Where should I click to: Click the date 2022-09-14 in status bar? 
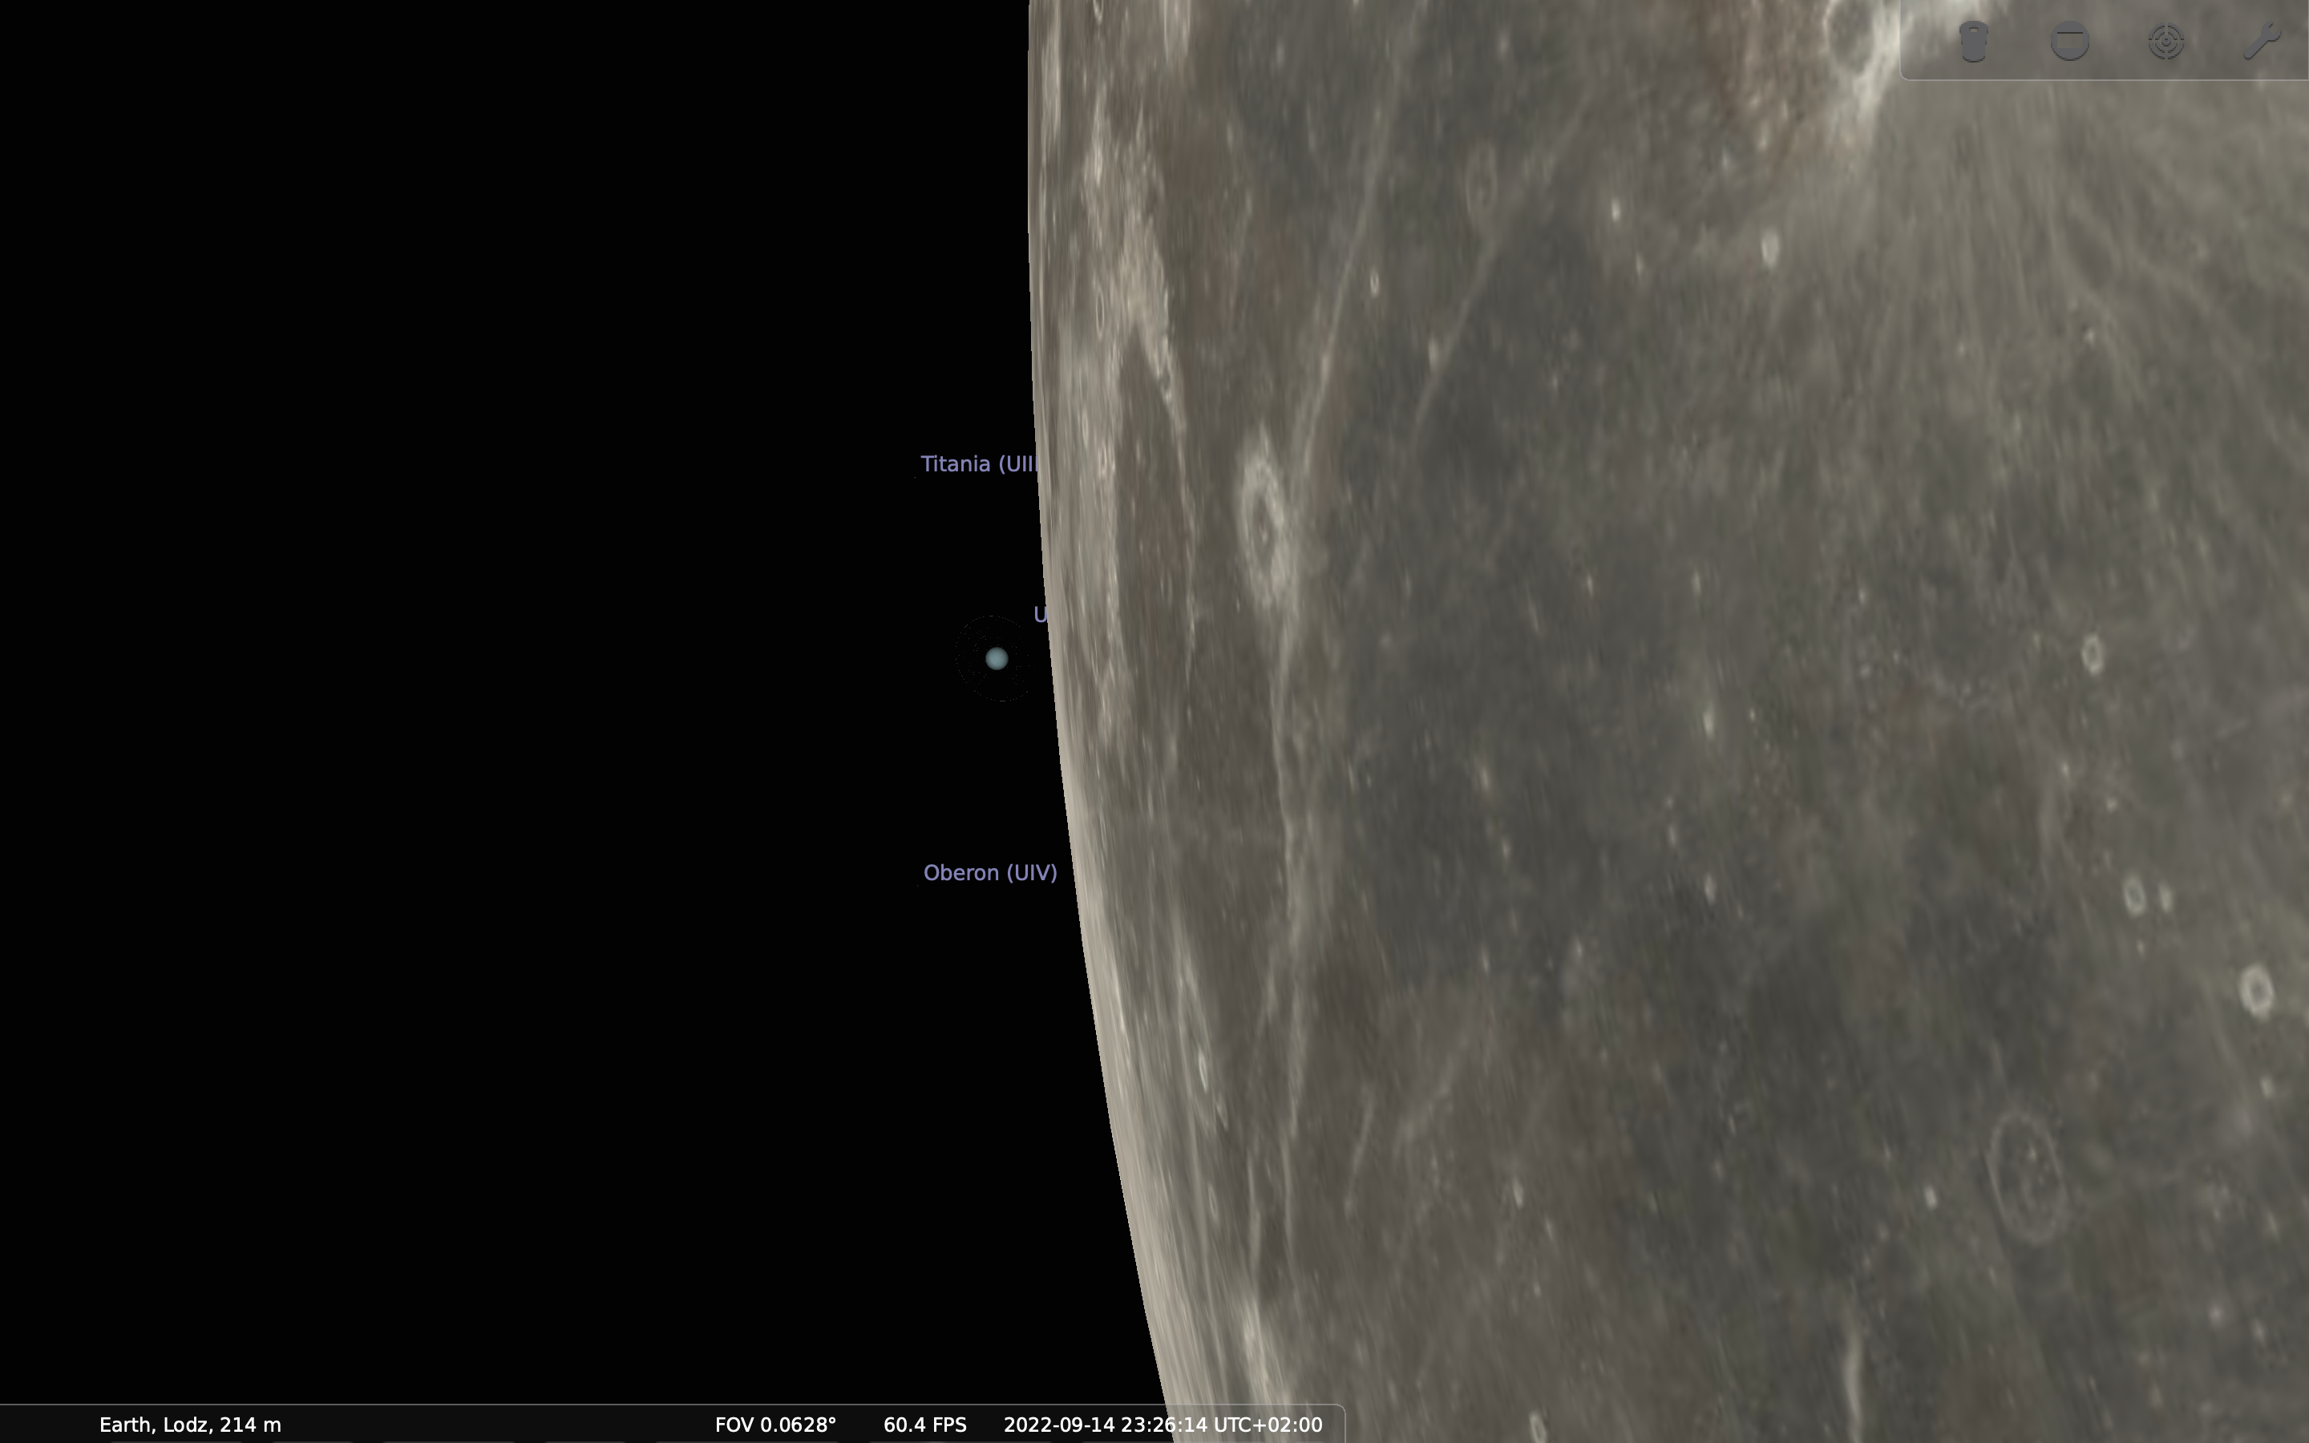[x=1058, y=1424]
